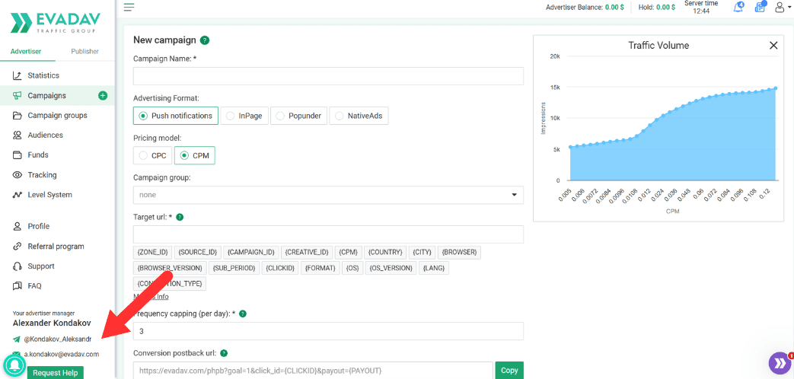Viewport: 794px width, 379px height.
Task: Click the Statistics chart icon
Action: pos(18,75)
